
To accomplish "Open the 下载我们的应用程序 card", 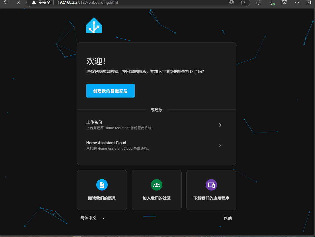I will coord(211,190).
